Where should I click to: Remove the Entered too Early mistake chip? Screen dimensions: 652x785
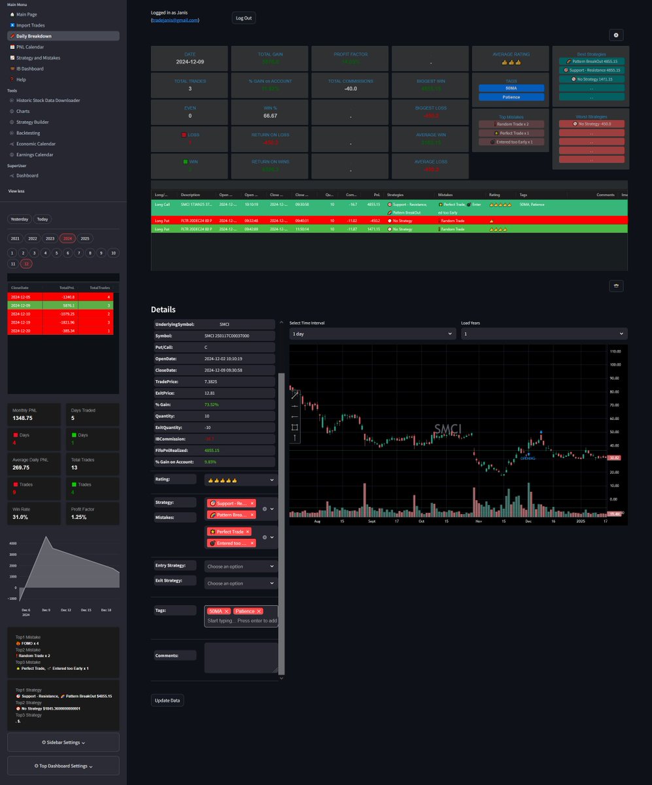point(252,544)
